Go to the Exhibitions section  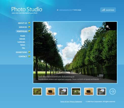(x=21, y=52)
